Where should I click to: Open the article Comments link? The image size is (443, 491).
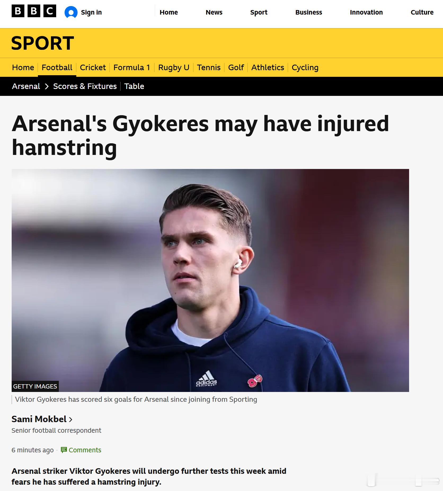pyautogui.click(x=85, y=450)
